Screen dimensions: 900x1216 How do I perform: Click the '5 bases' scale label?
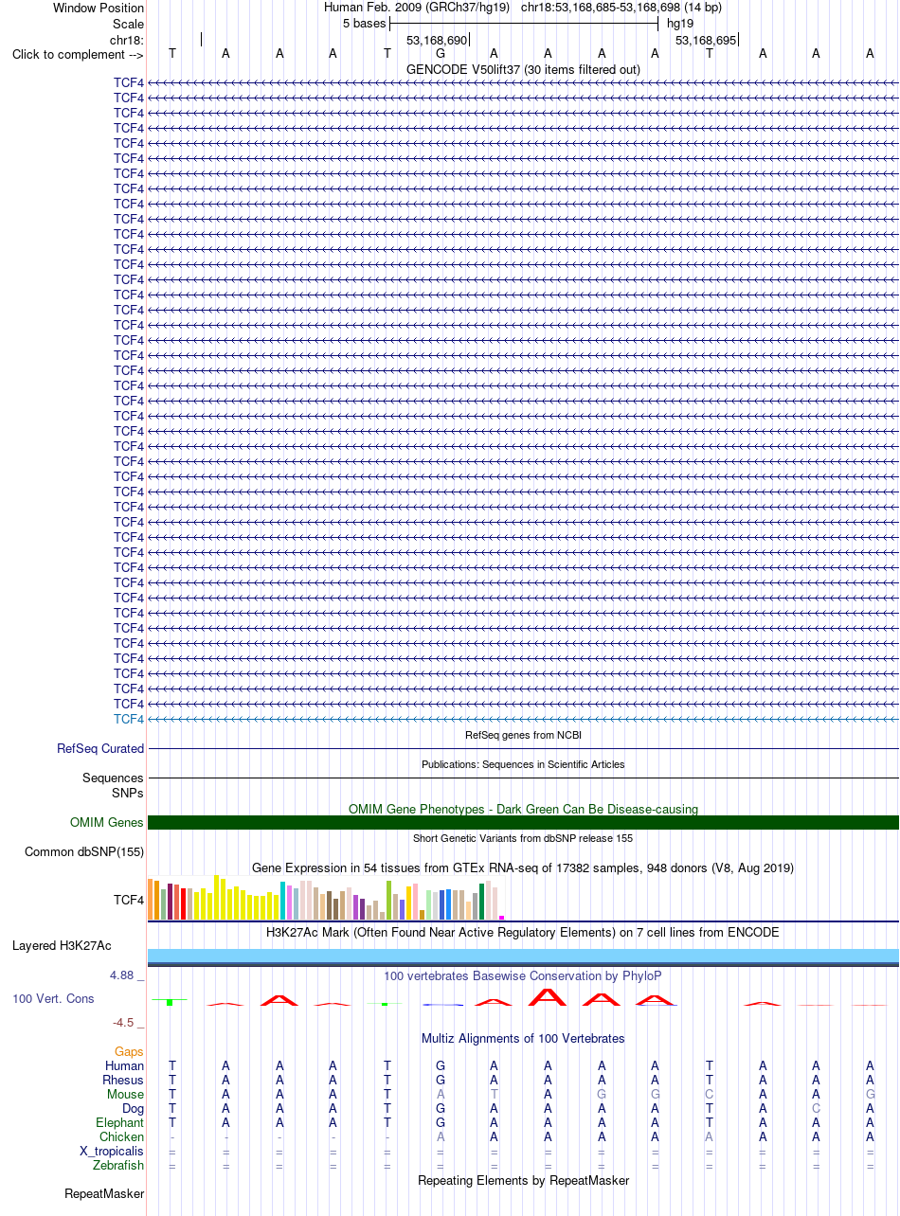(x=364, y=24)
